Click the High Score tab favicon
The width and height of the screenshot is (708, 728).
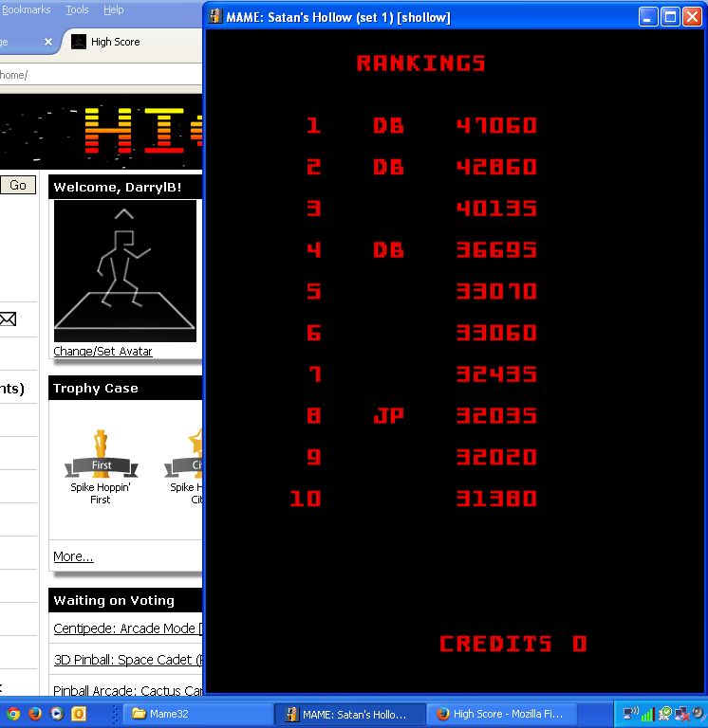[79, 42]
